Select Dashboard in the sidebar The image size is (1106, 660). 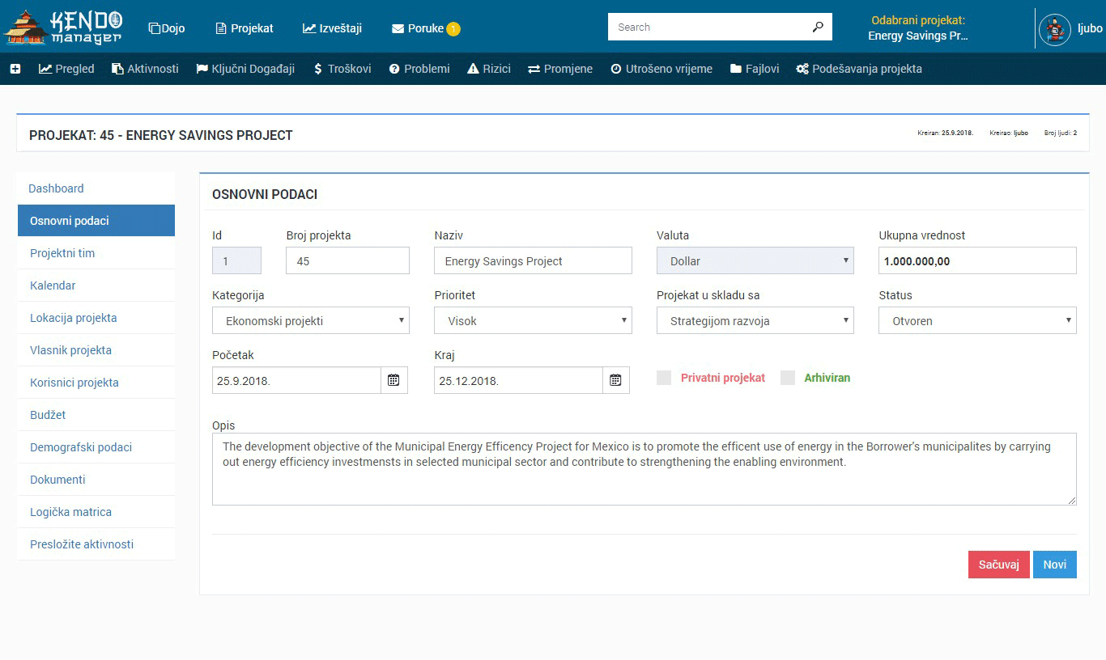tap(96, 188)
